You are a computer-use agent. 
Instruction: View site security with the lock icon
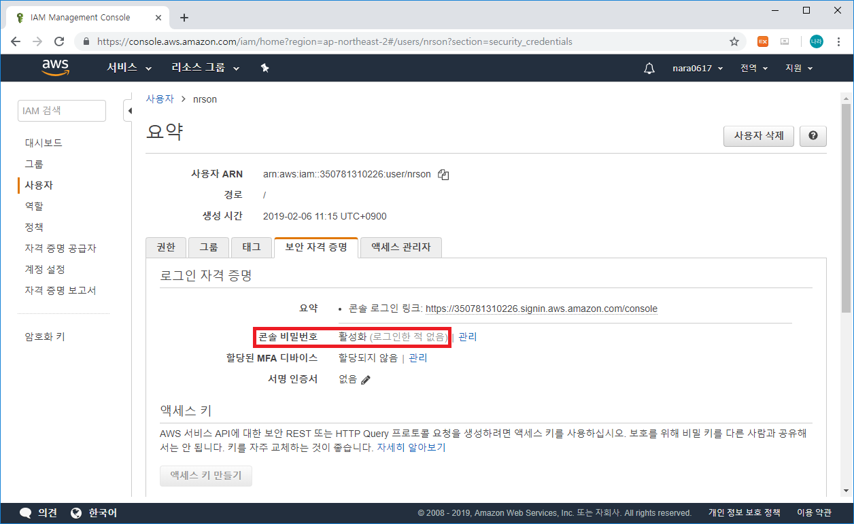coord(86,41)
